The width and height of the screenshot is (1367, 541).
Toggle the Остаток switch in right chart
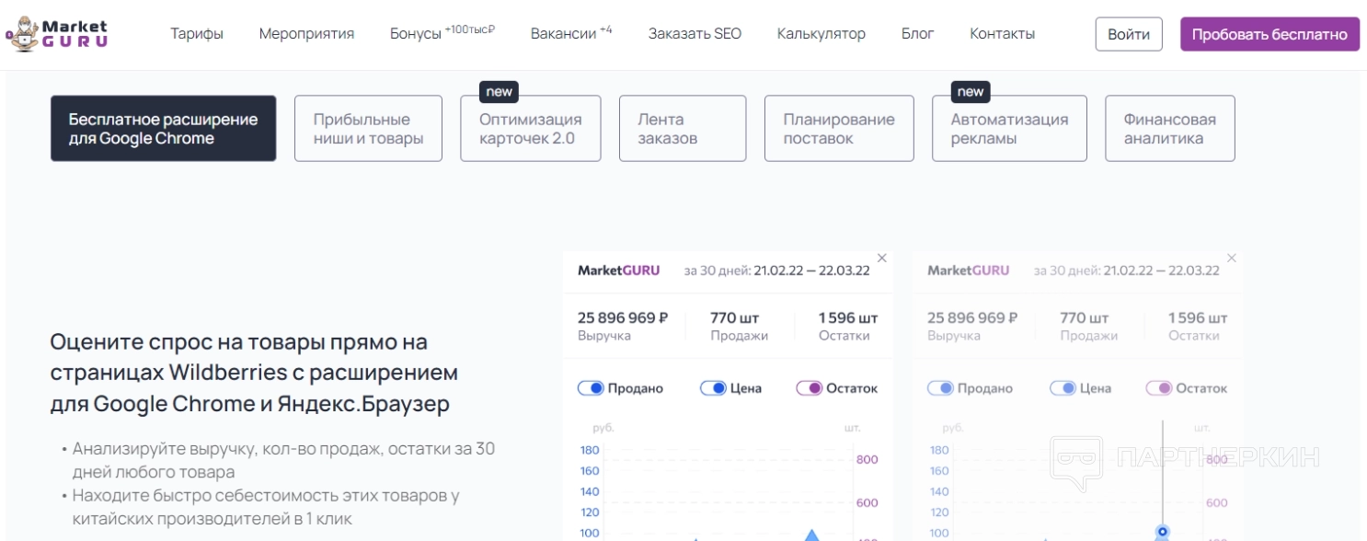pos(1158,388)
